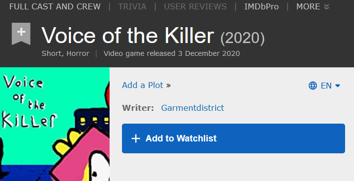Expand the MORE menu
Screen dimensions: 354x181
[x=313, y=7]
